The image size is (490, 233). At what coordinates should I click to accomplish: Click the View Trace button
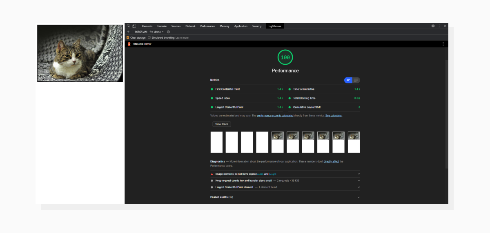pyautogui.click(x=222, y=124)
